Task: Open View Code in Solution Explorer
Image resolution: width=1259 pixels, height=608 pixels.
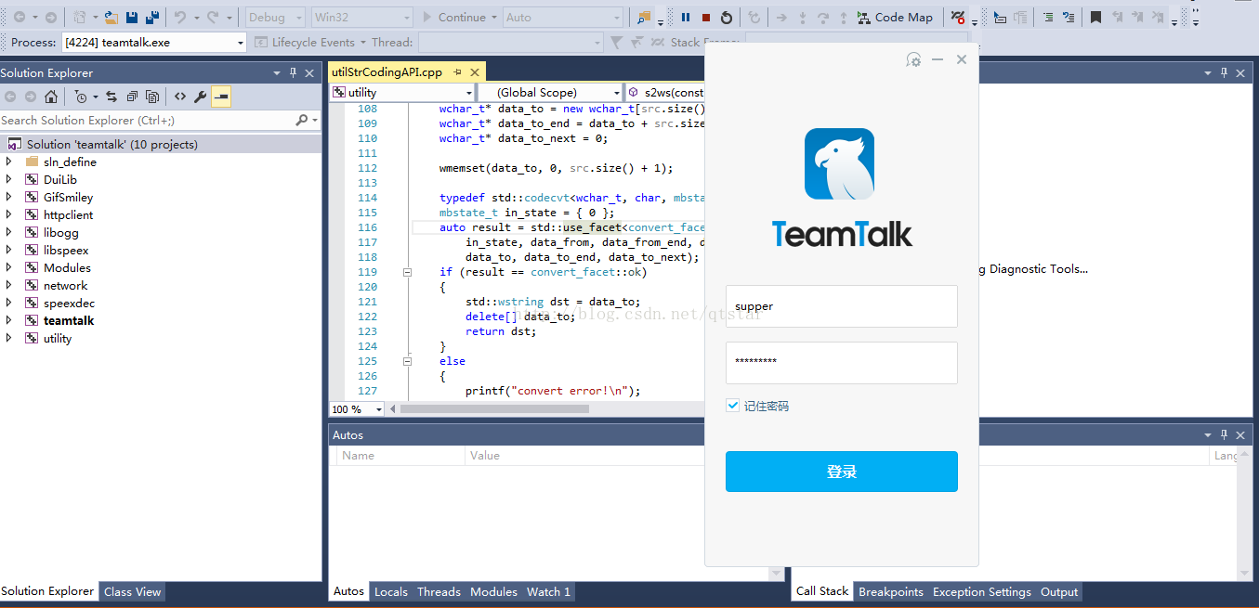Action: point(179,97)
